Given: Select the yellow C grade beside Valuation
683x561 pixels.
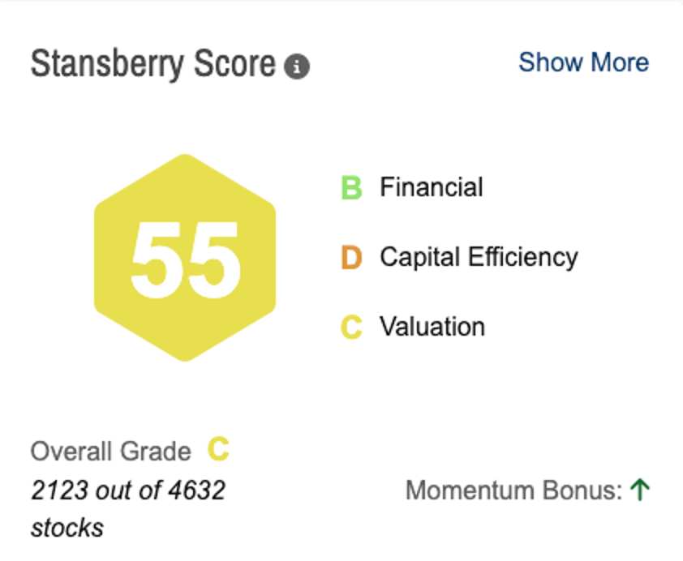Looking at the screenshot, I should pos(351,328).
